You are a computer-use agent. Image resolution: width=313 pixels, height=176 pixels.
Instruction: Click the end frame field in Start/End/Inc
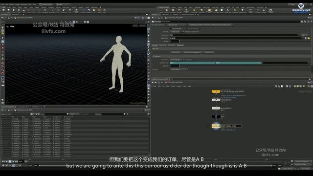(239, 63)
